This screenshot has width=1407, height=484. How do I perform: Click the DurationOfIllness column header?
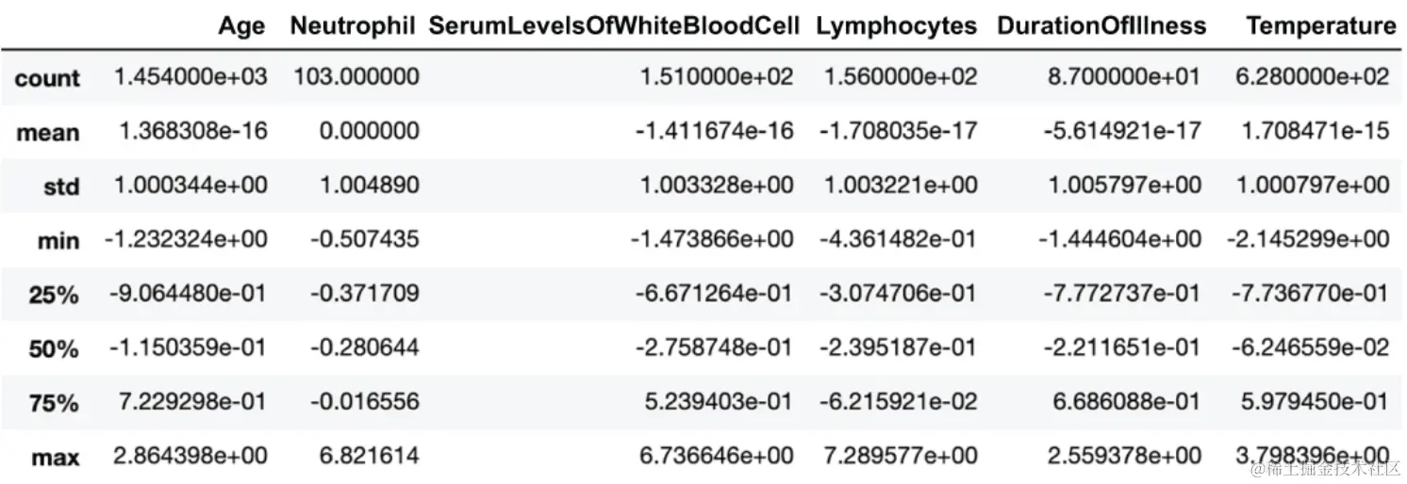1101,26
